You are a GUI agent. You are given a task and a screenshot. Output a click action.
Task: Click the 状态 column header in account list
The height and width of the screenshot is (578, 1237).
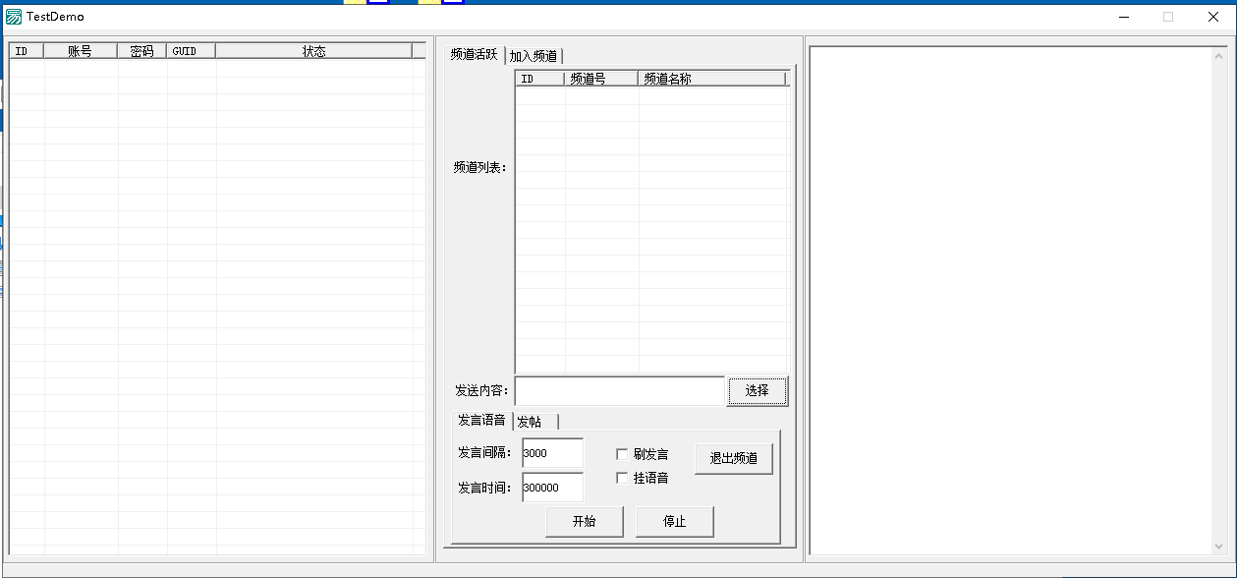(313, 51)
